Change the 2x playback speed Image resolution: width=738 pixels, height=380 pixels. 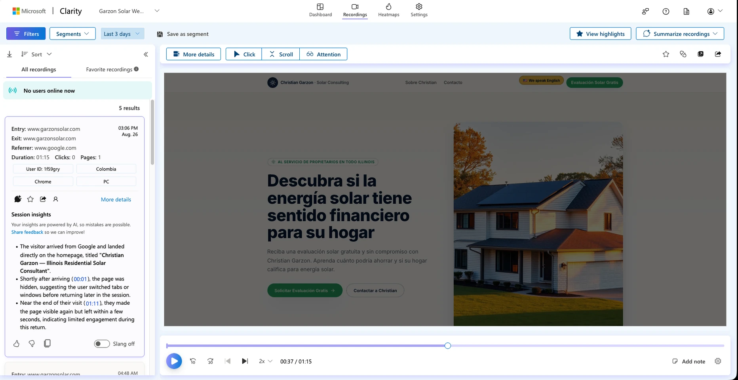[x=266, y=361]
